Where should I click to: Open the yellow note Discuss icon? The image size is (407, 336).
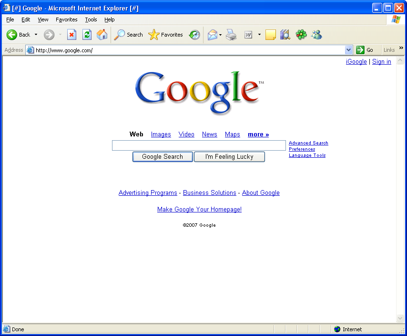[x=271, y=35]
